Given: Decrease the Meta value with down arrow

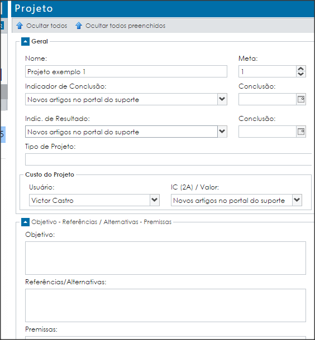Looking at the screenshot, I should click(301, 74).
